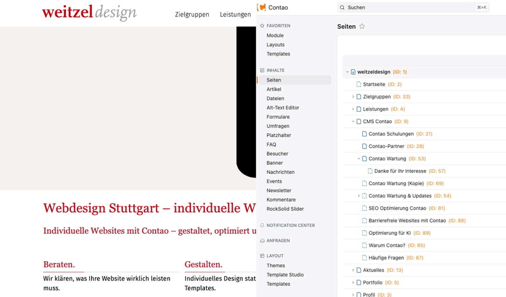
Task: Open Templates under Favoriten
Action: [278, 54]
